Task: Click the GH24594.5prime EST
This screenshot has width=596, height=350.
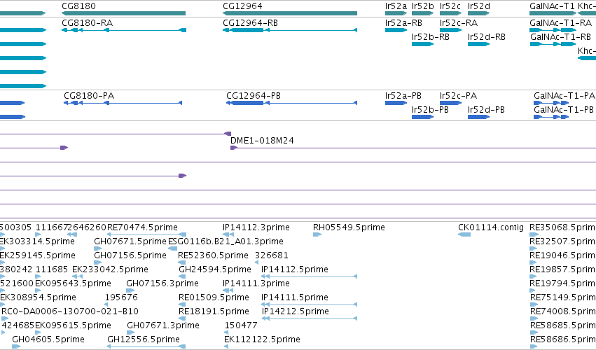Action: click(x=182, y=276)
